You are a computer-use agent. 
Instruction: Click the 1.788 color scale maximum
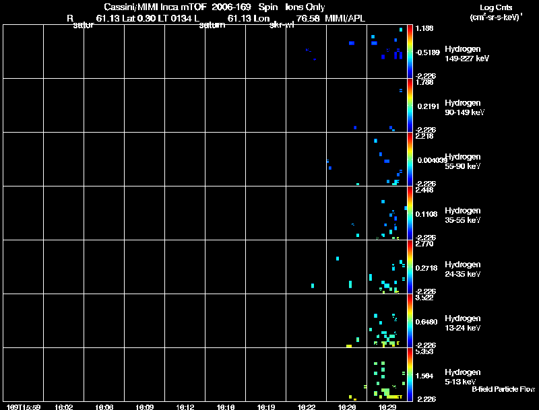[424, 82]
